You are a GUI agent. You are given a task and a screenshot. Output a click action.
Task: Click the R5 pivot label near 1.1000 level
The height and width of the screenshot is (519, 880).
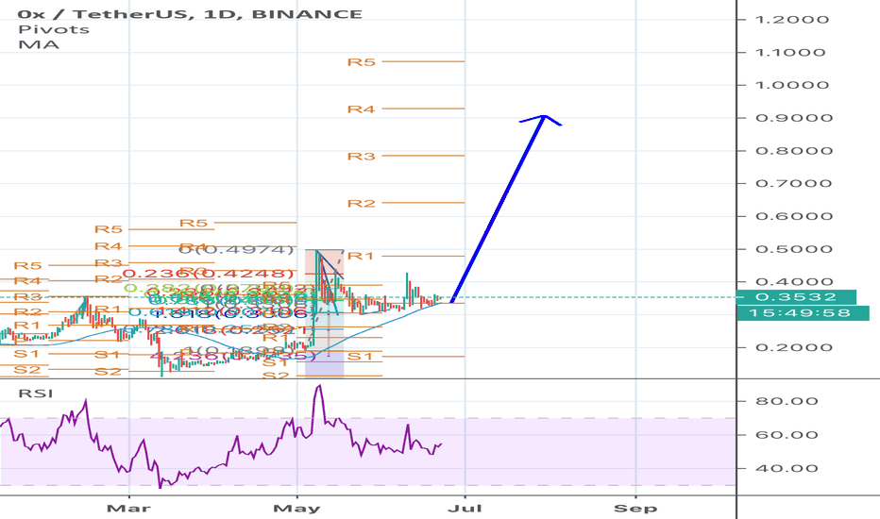[362, 61]
